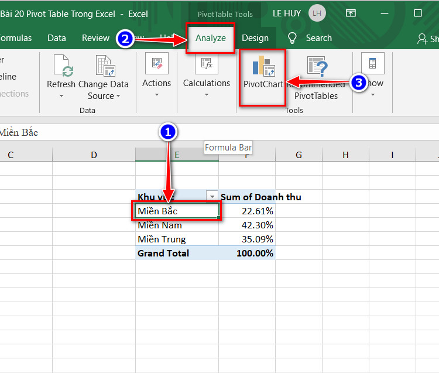Select column C header
This screenshot has width=439, height=373.
(26, 155)
